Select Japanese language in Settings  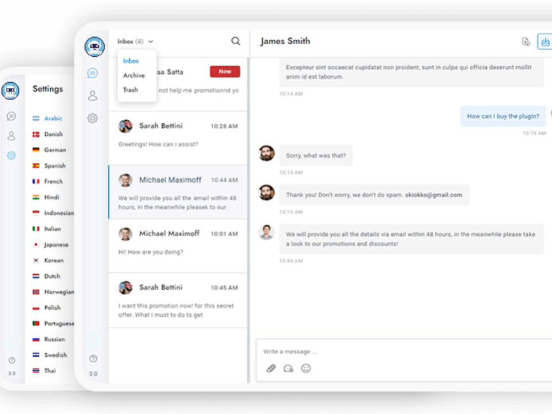[50, 245]
